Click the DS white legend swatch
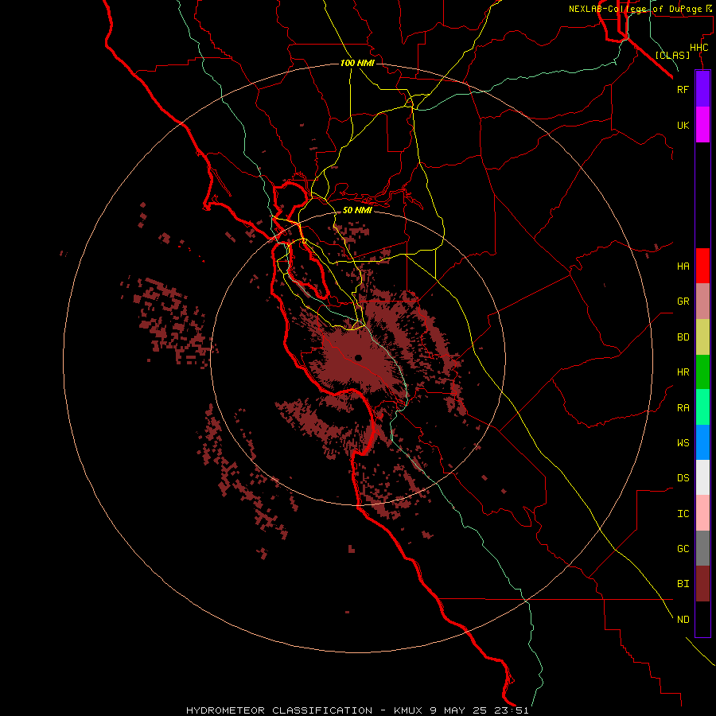The height and width of the screenshot is (716, 716). tap(702, 477)
